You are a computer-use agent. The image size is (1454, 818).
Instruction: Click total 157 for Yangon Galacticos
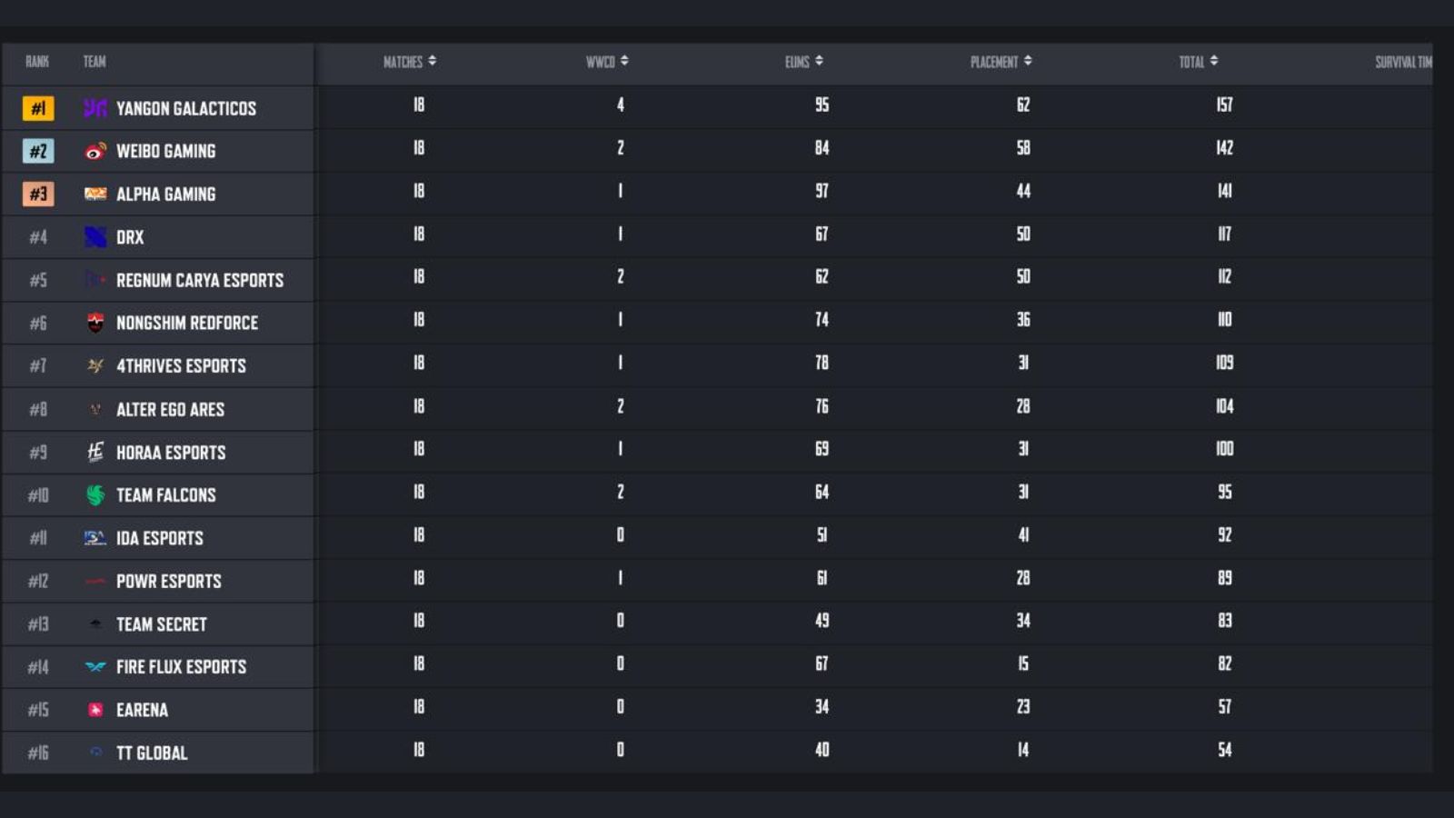coord(1225,105)
